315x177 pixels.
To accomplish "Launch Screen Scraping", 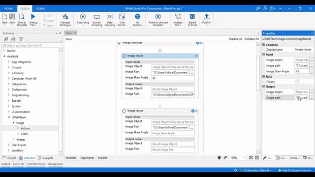I will (x=96, y=20).
